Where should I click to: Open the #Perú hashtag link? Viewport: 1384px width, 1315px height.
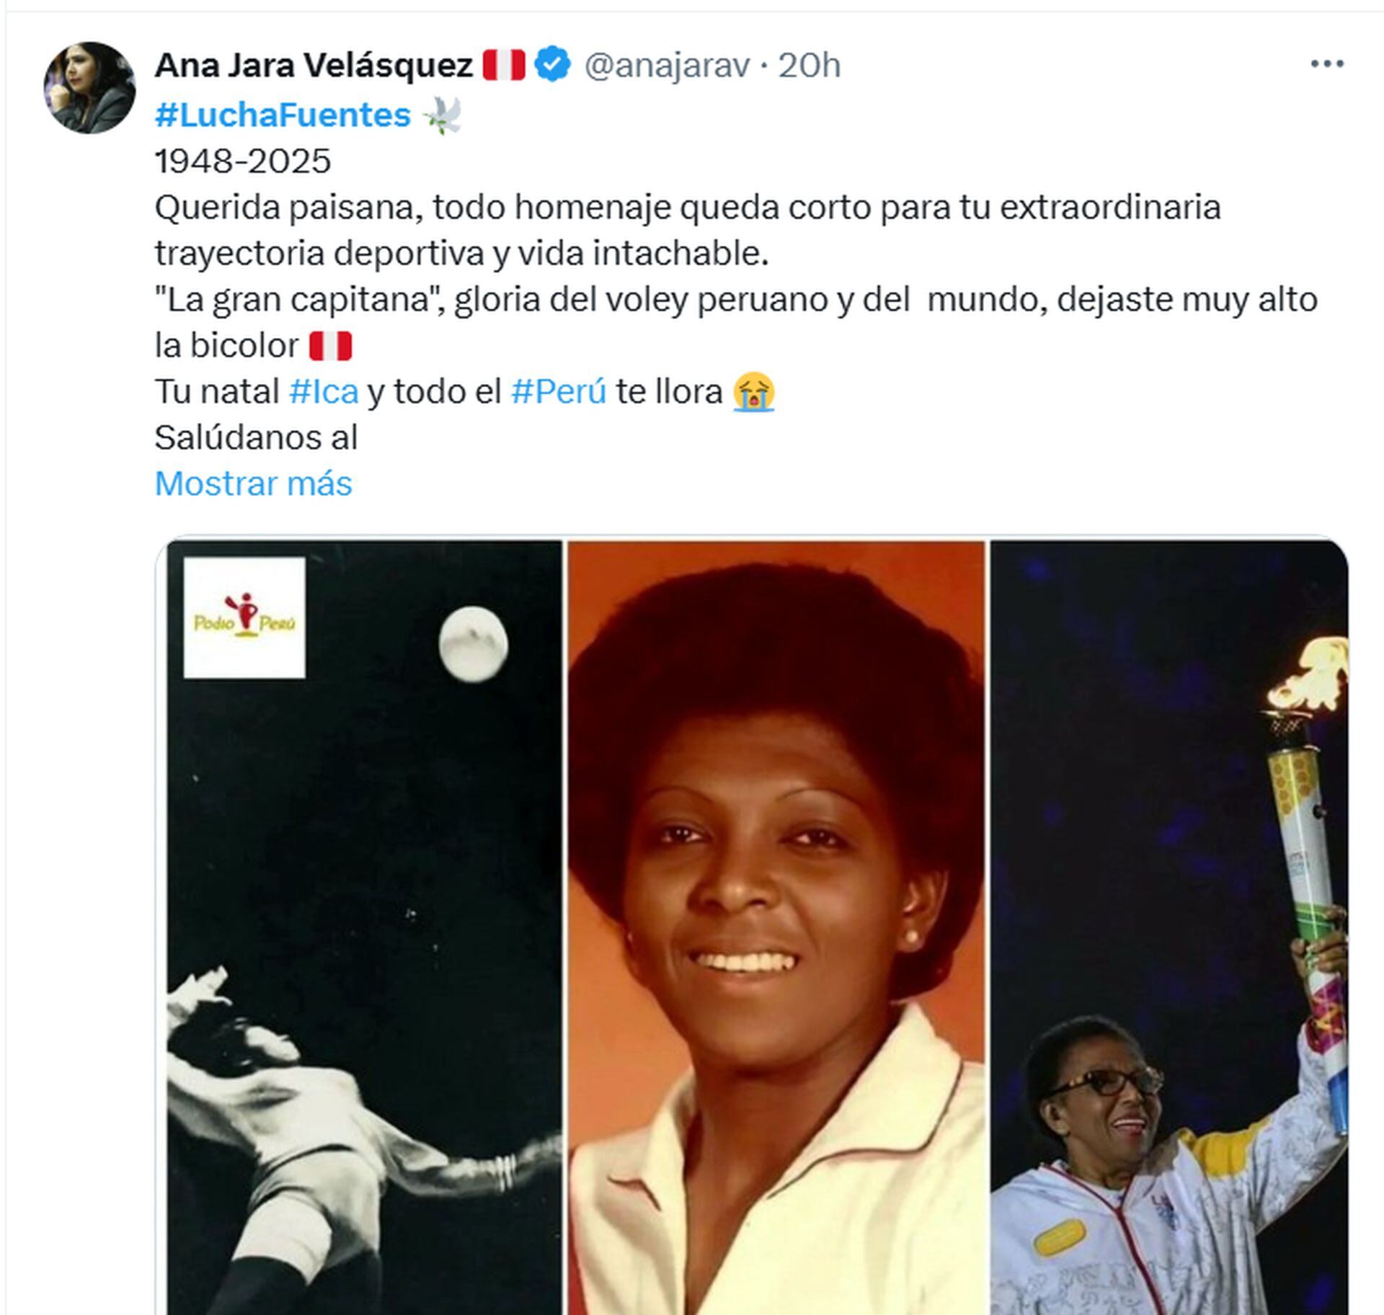559,392
